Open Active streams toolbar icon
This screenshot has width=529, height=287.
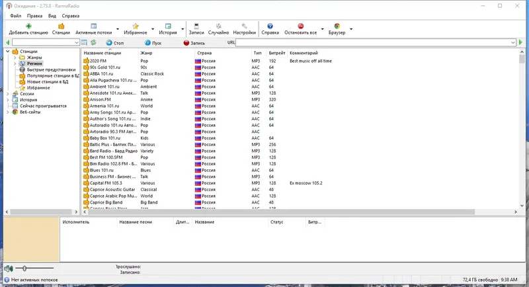94,26
